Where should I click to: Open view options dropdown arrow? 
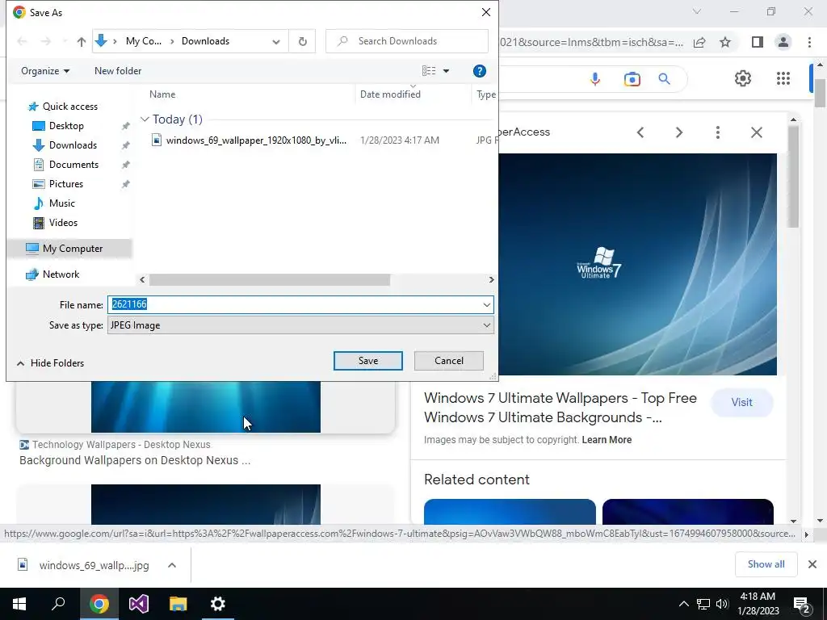pos(446,71)
